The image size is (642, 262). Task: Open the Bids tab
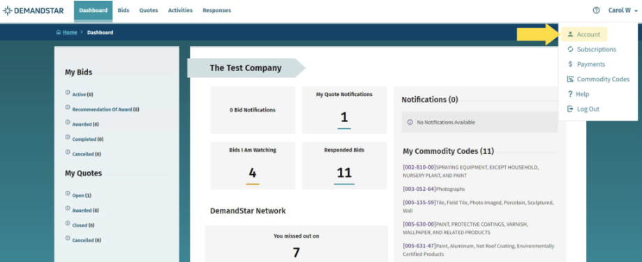click(124, 10)
